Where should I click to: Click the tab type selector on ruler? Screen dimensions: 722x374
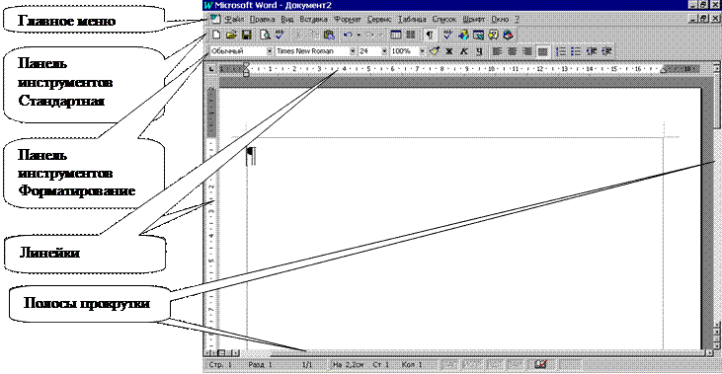coord(211,69)
